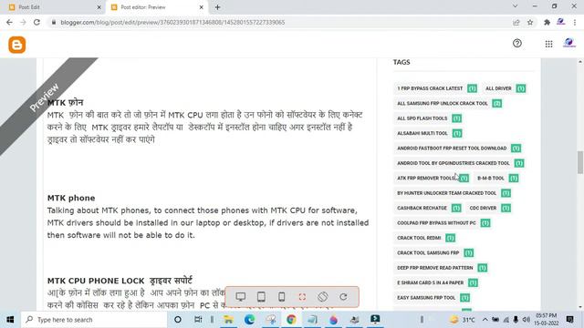584x328 pixels.
Task: Open E SHRAM CARD S IN A4 PAPER tag
Action: tap(437, 282)
